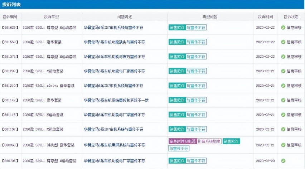Open complaint 881115 description link
Screen dimensions: 305x169
(115, 115)
